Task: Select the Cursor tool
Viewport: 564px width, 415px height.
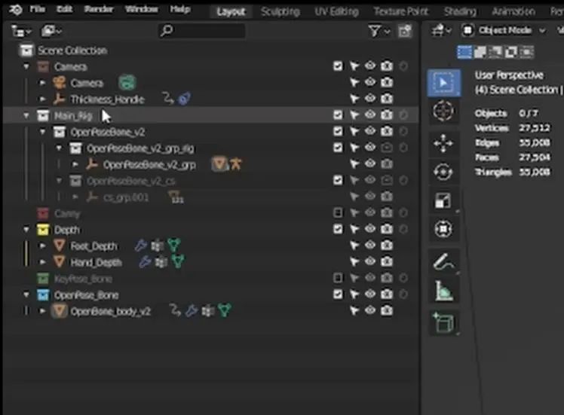Action: (x=443, y=111)
